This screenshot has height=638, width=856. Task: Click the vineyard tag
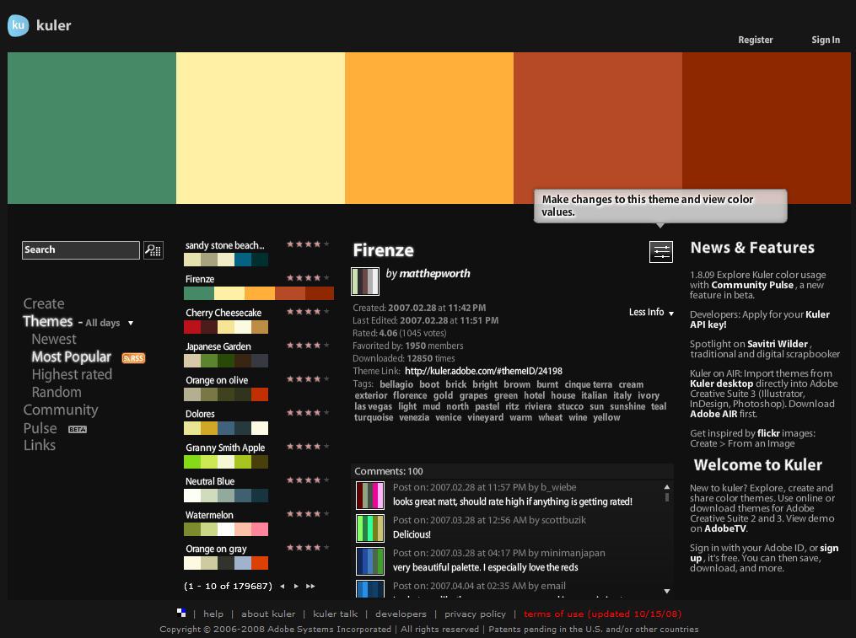tap(485, 417)
